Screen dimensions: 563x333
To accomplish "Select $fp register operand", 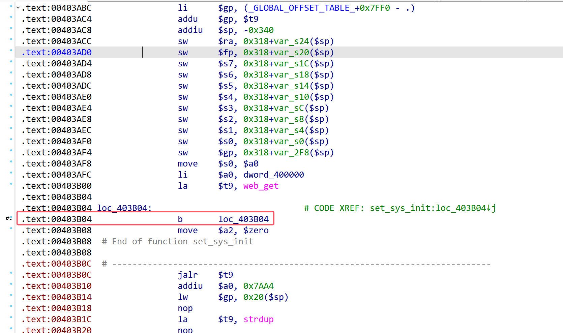I will pyautogui.click(x=226, y=52).
